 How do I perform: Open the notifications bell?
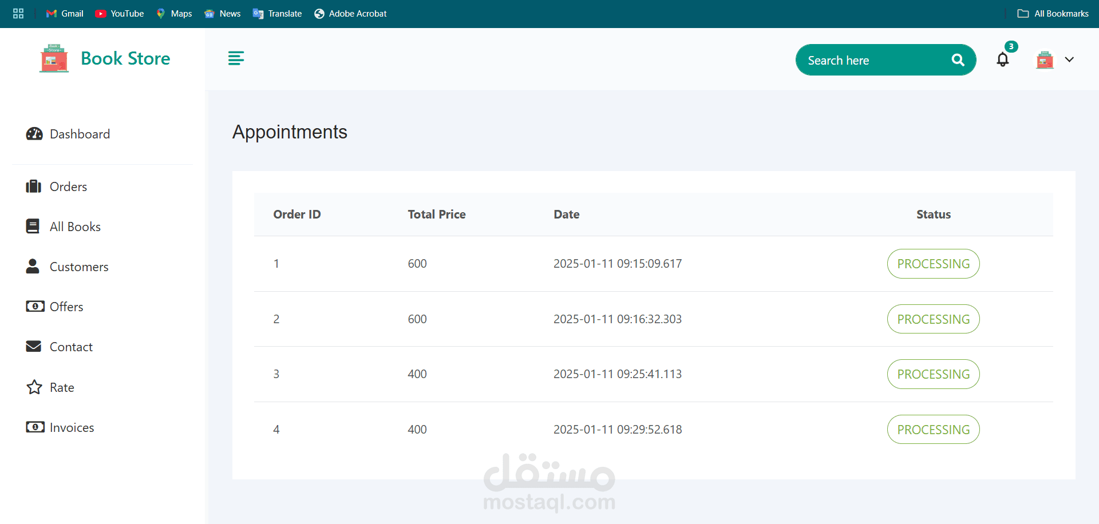pyautogui.click(x=1002, y=59)
